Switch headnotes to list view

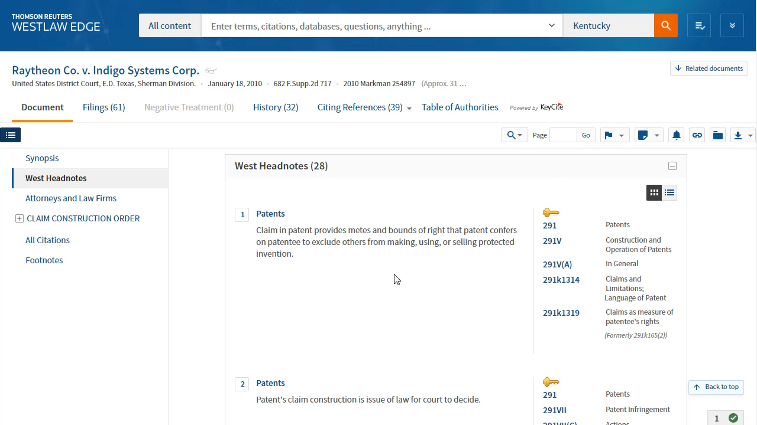[669, 192]
